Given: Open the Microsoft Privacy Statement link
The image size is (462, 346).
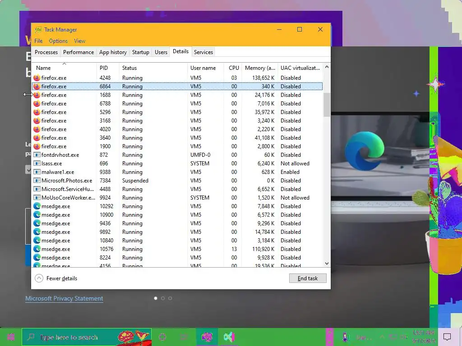Looking at the screenshot, I should (x=64, y=298).
